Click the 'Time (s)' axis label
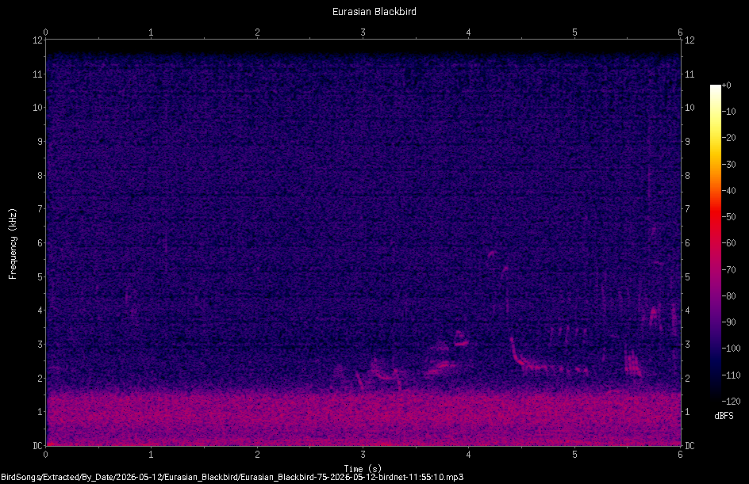749x484 pixels. point(363,469)
